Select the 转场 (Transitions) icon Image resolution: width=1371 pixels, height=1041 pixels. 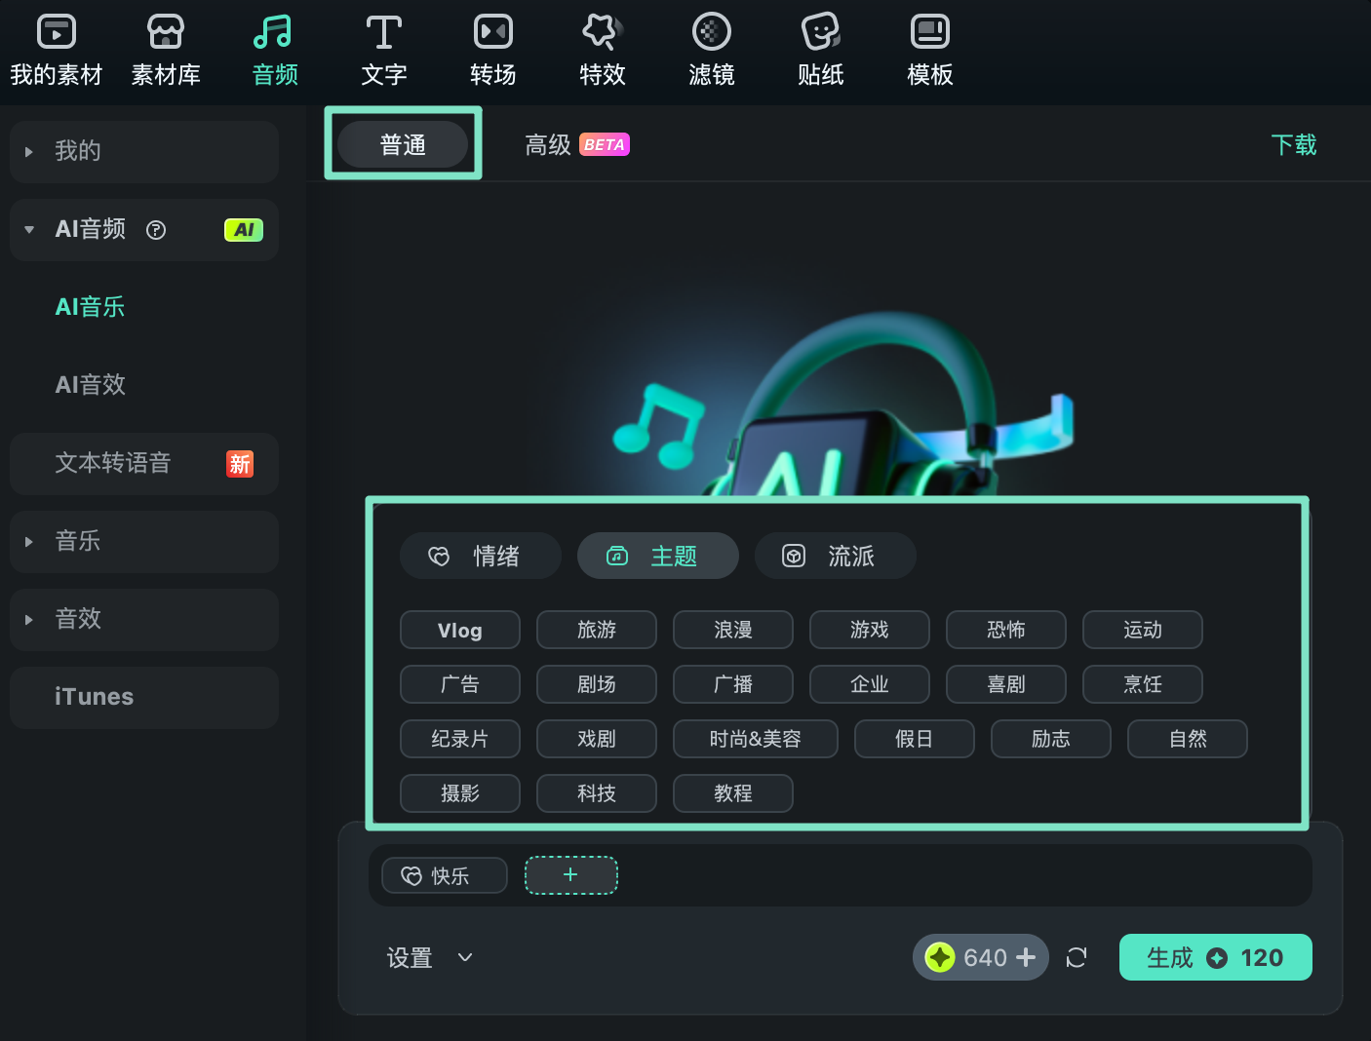(492, 49)
